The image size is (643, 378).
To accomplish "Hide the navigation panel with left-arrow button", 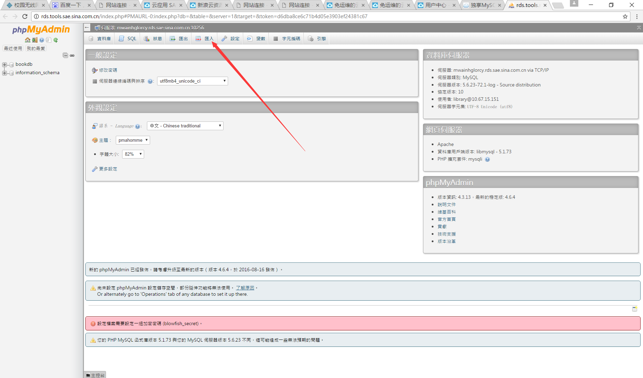I will 87,27.
